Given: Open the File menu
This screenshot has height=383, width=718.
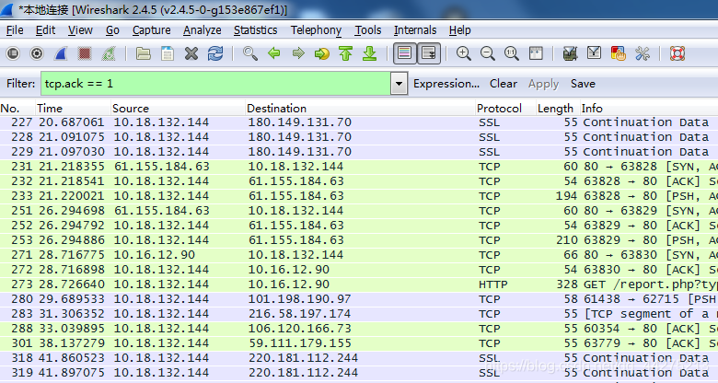Looking at the screenshot, I should pyautogui.click(x=15, y=30).
